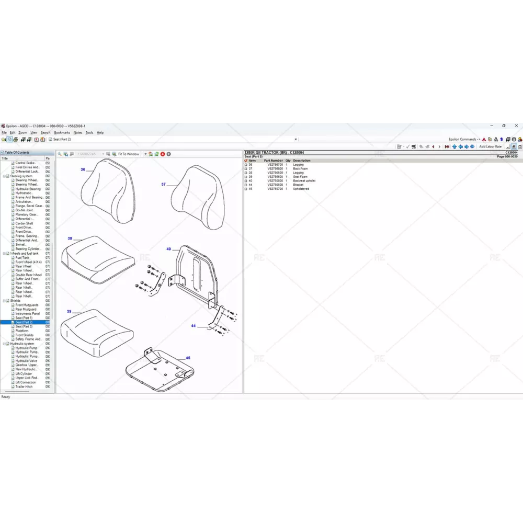Click the magnifier zoom icon above the diagram

point(60,154)
